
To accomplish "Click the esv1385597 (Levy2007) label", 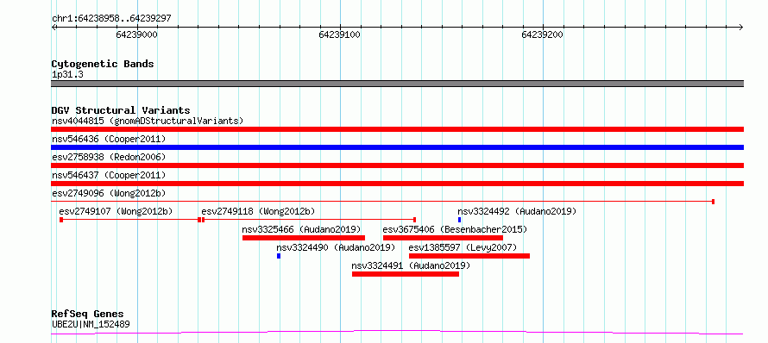I will (463, 247).
